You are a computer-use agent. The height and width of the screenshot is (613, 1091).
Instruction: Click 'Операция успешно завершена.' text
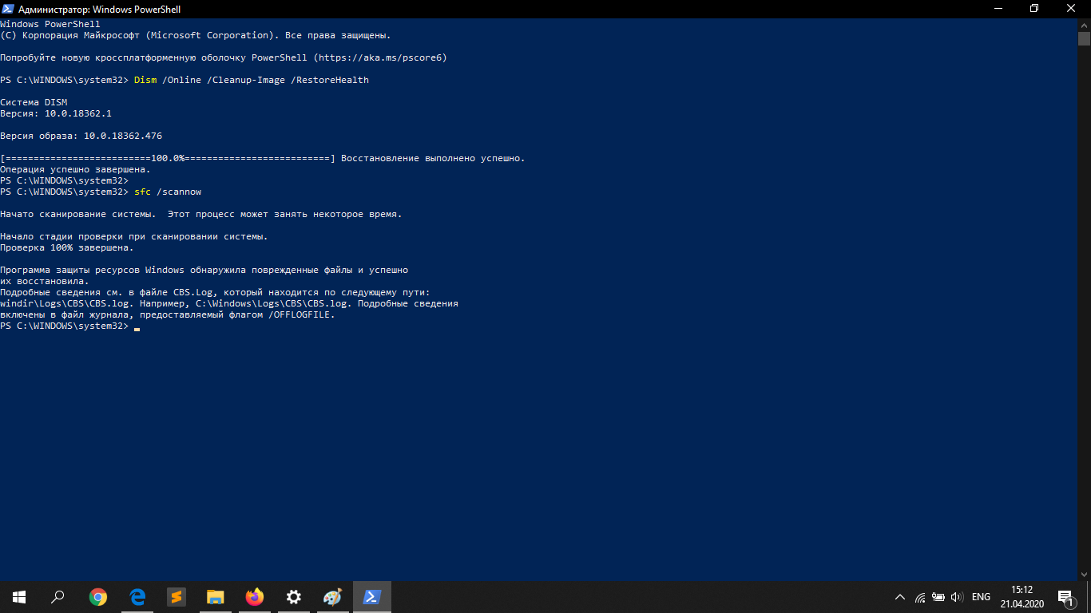click(75, 169)
